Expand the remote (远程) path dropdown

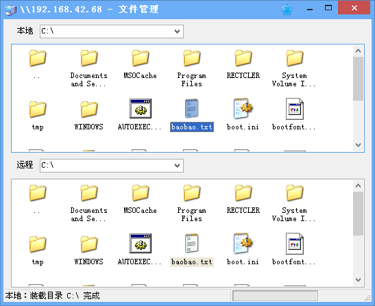pos(177,166)
